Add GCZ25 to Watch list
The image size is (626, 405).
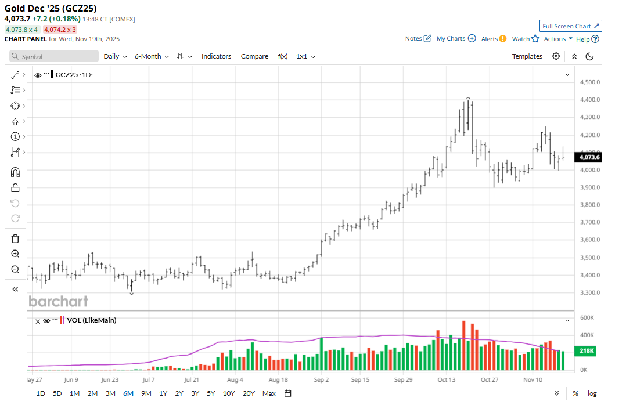coord(526,39)
